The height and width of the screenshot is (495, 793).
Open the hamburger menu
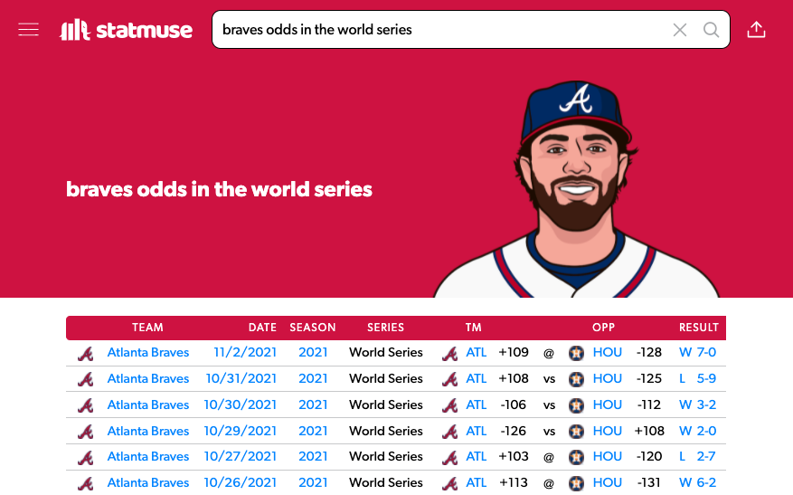pyautogui.click(x=28, y=30)
